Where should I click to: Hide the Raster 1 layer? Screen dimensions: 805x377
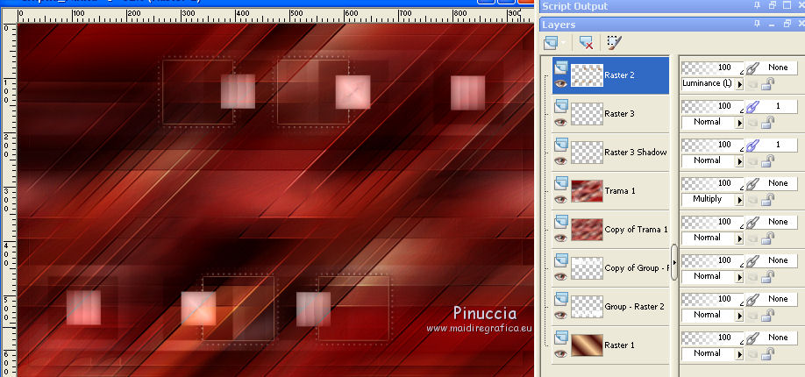pyautogui.click(x=560, y=353)
